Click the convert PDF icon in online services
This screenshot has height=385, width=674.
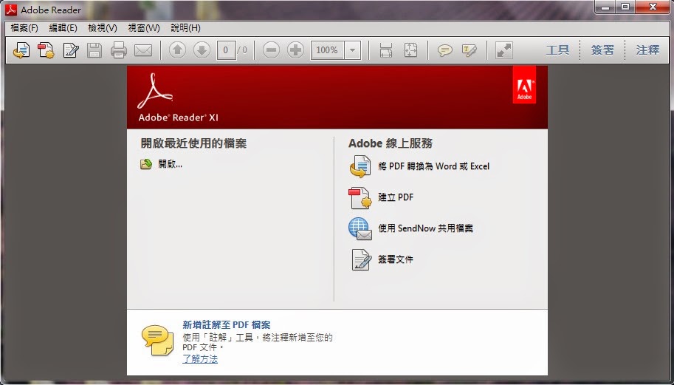[360, 167]
